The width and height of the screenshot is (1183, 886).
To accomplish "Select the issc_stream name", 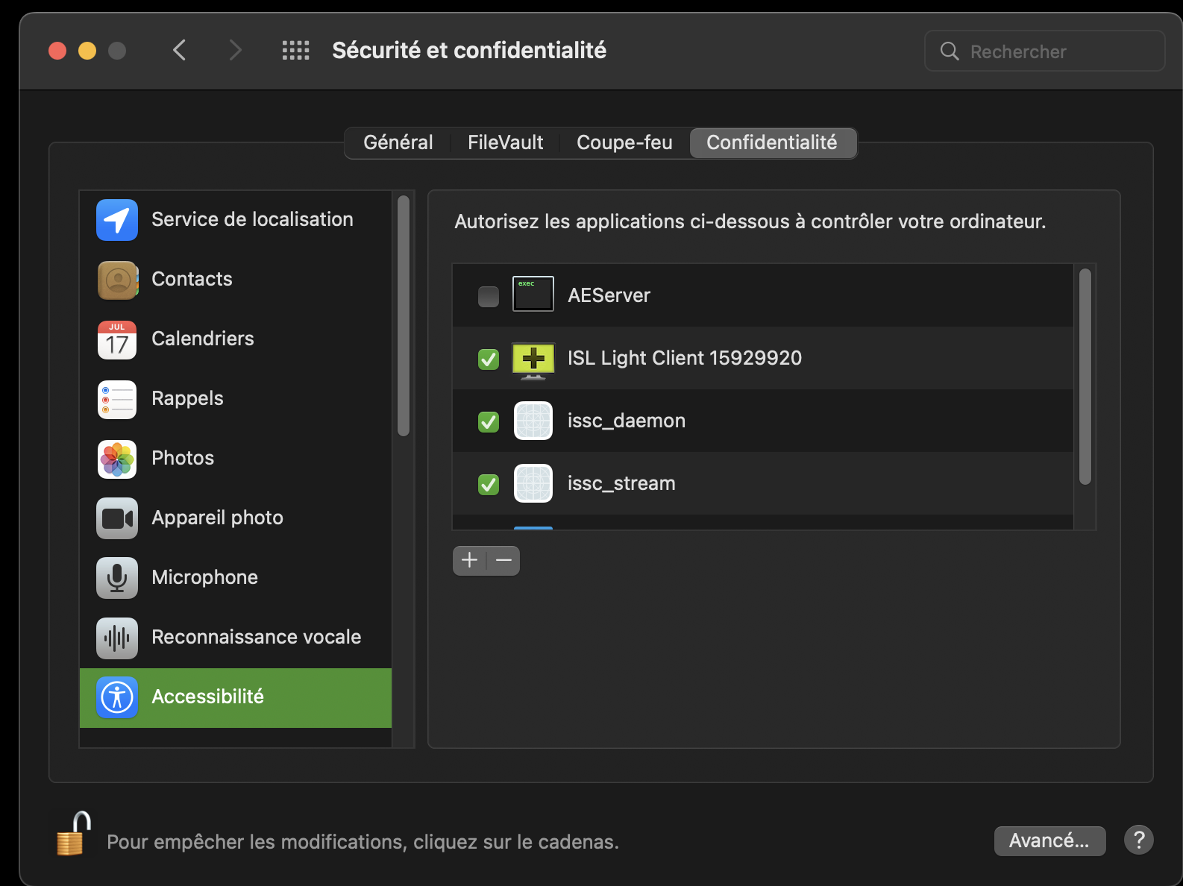I will 621,483.
